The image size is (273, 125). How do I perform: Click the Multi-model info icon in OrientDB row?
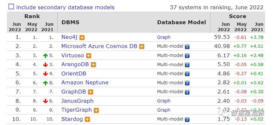187,74
